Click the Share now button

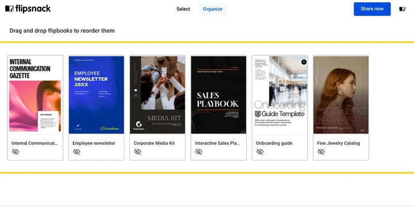[372, 9]
